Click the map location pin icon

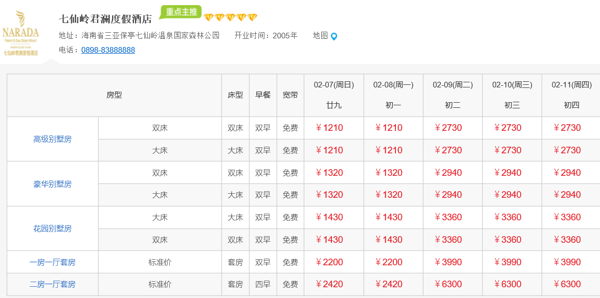pos(334,36)
